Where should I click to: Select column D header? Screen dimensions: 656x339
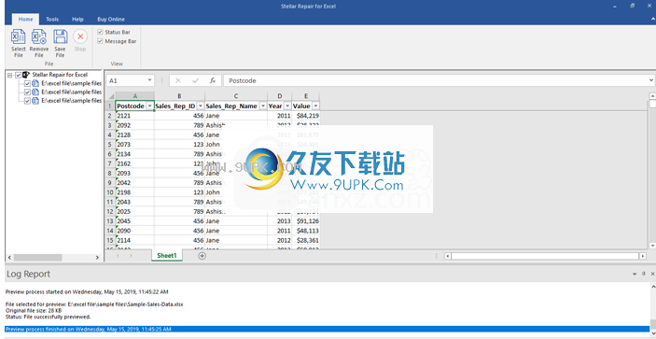click(279, 96)
